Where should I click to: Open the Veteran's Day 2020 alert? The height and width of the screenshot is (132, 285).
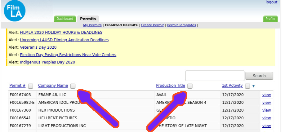[38, 47]
